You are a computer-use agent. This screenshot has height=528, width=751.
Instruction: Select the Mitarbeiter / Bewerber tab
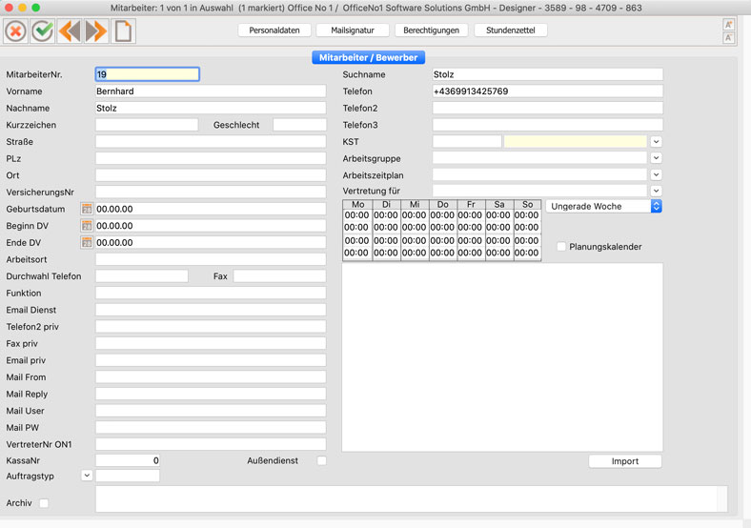[x=368, y=57]
